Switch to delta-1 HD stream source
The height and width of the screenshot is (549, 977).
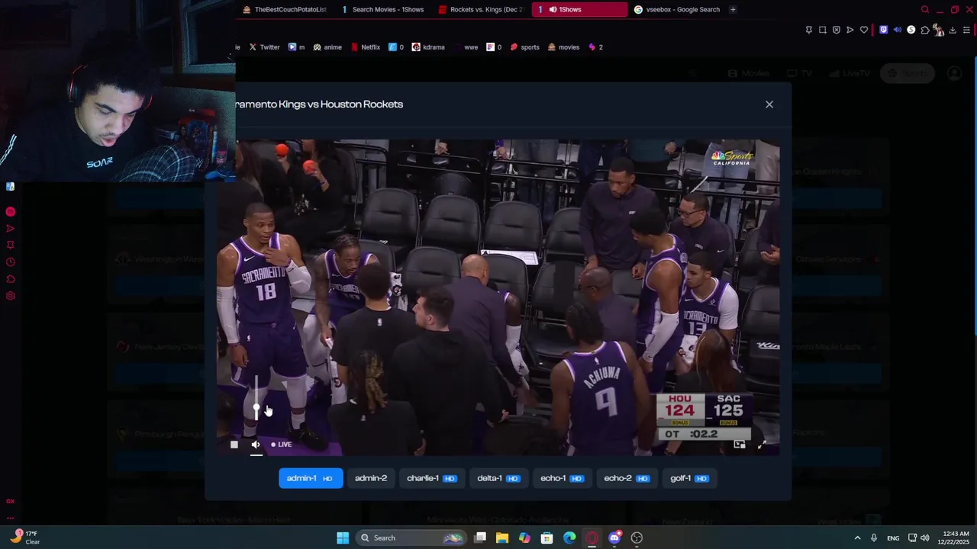(x=498, y=478)
